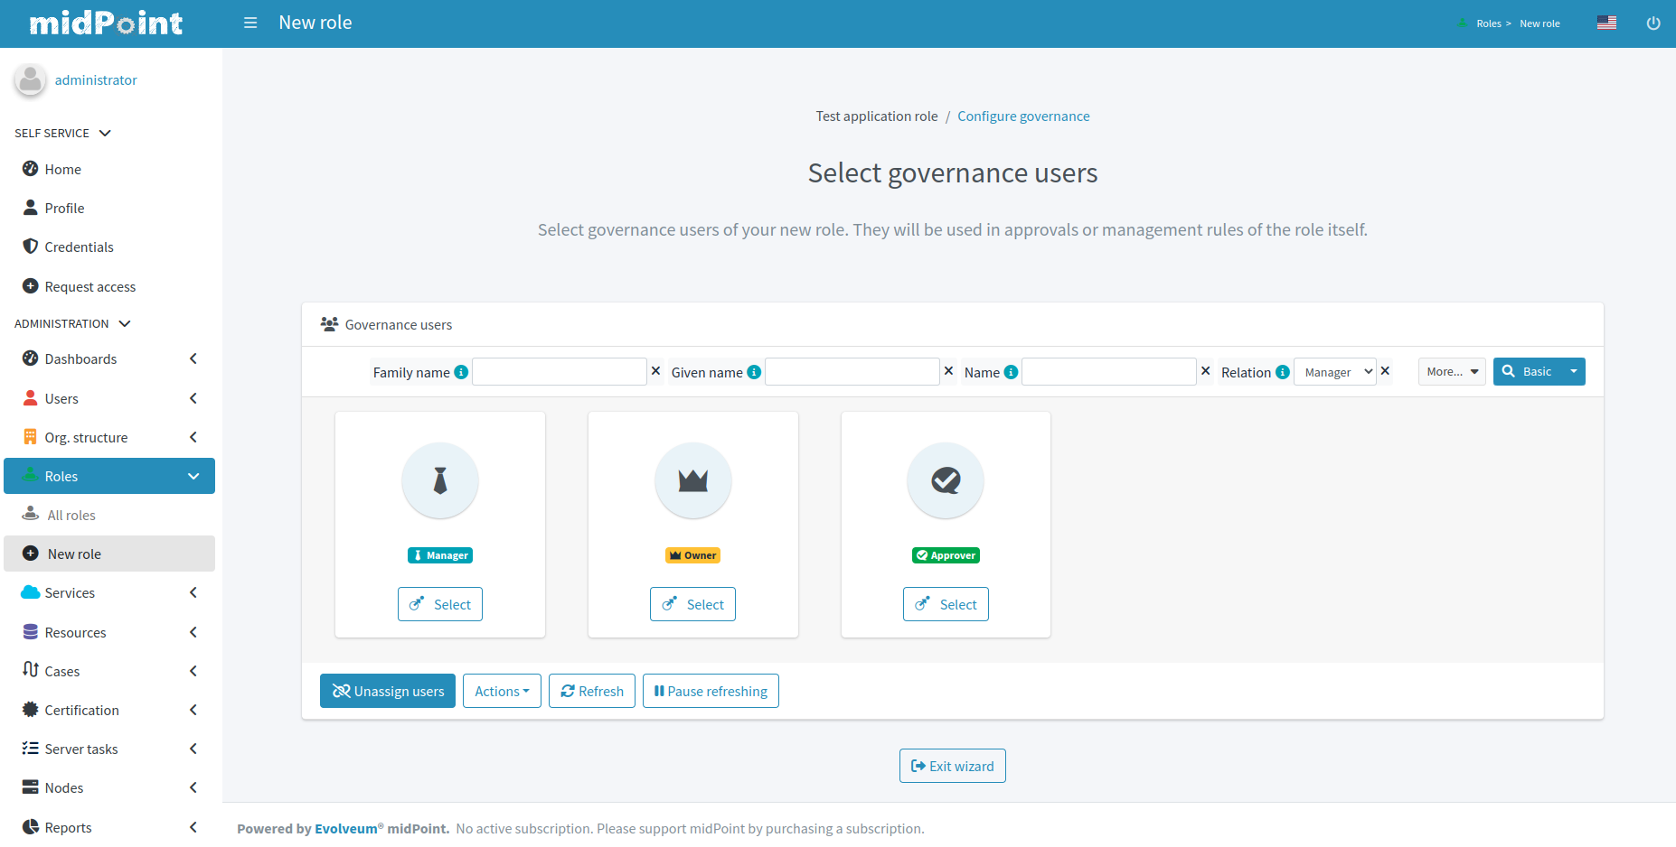Open the Relation Manager dropdown
This screenshot has width=1676, height=847.
(1334, 372)
